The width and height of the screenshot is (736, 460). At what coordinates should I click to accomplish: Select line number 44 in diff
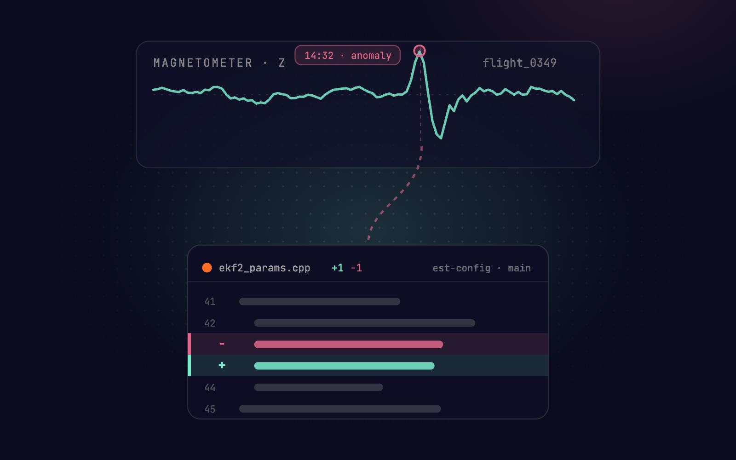[210, 387]
